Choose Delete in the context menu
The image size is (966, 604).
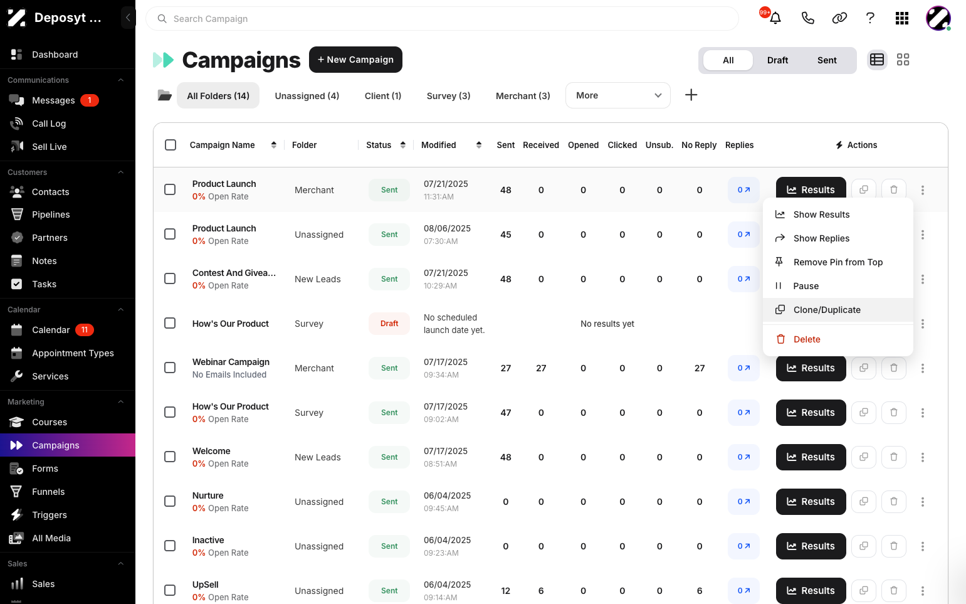click(x=838, y=339)
